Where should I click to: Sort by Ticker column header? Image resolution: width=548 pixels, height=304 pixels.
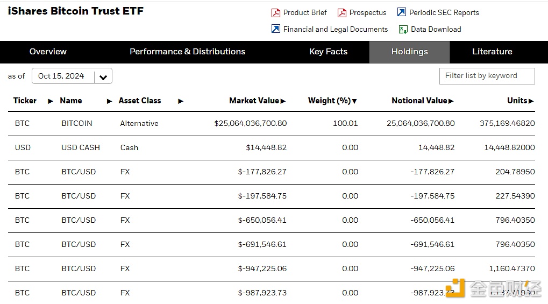point(25,101)
